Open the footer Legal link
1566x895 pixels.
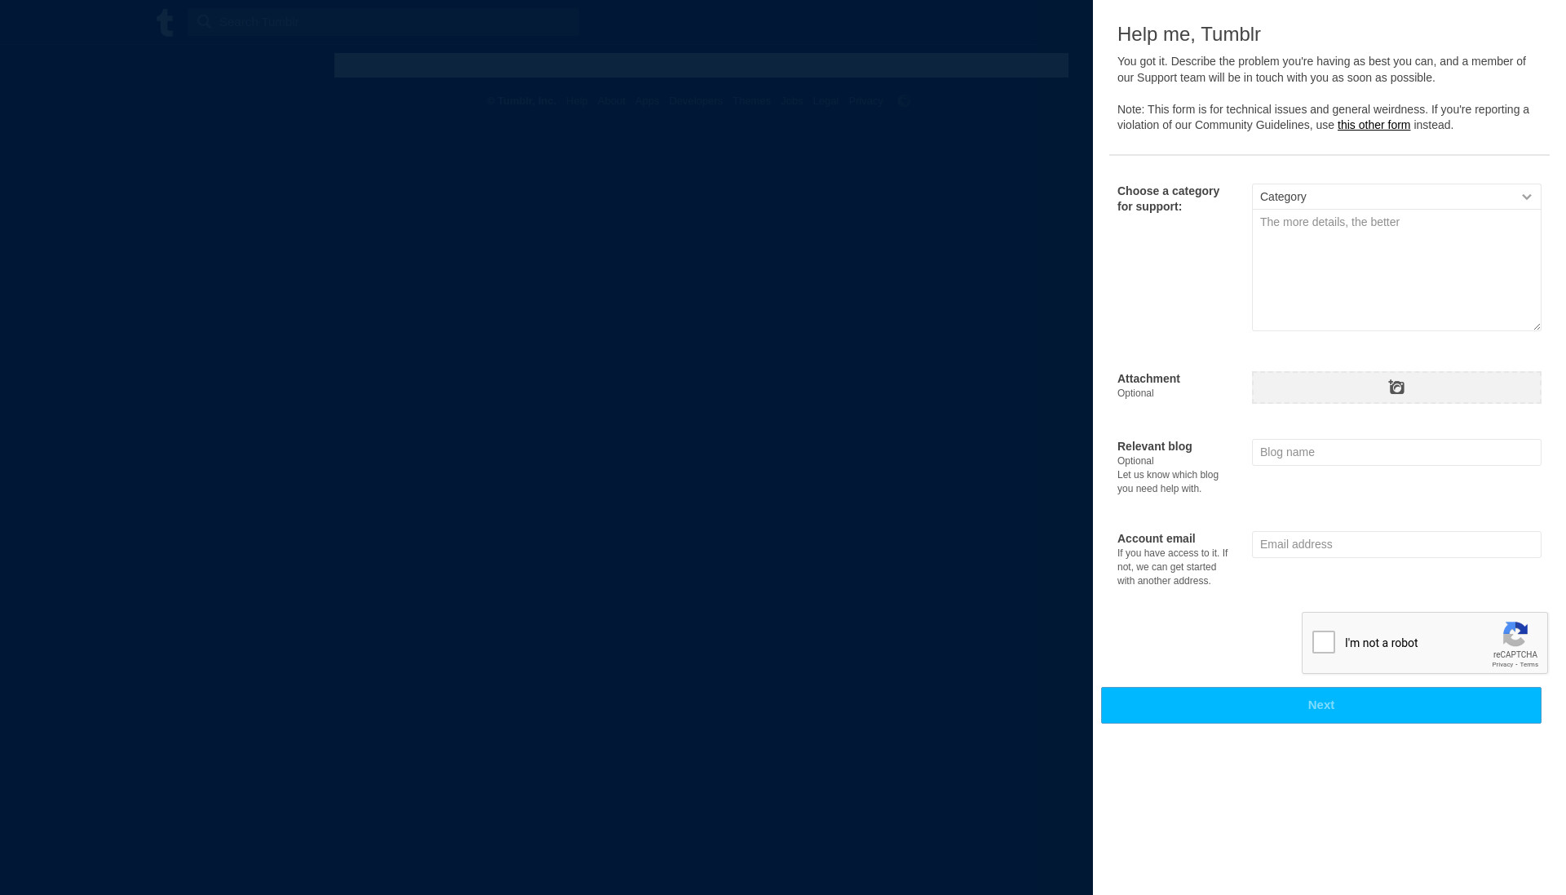click(825, 101)
